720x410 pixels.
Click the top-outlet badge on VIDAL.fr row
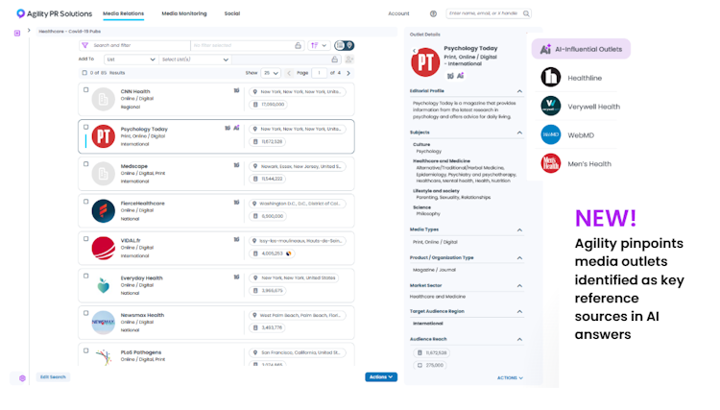(x=236, y=240)
